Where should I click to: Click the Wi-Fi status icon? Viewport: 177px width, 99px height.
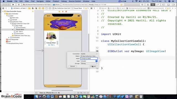tap(136, 1)
